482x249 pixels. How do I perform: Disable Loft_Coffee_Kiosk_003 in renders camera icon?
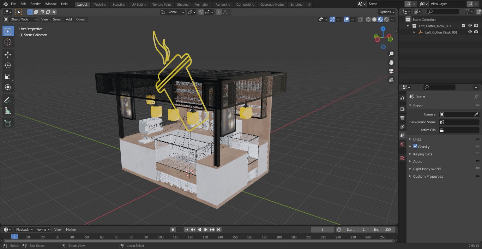[x=476, y=26]
